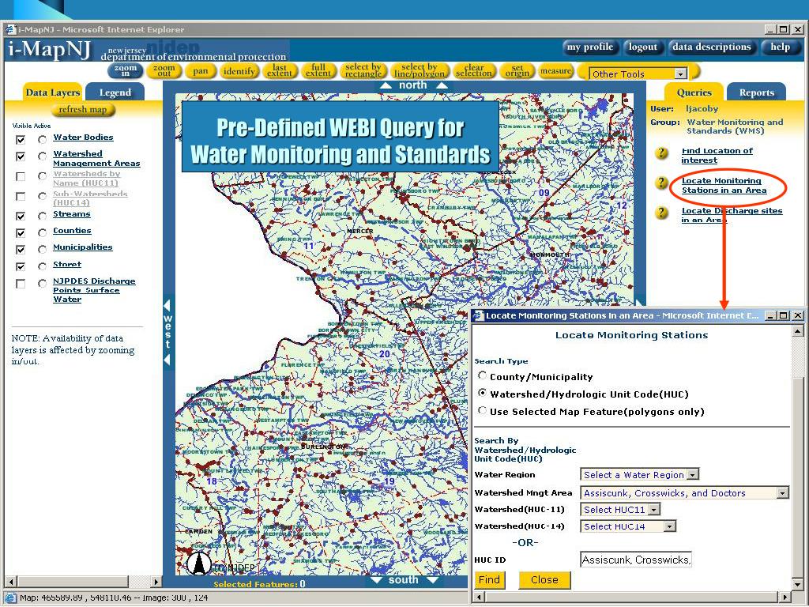Viewport: 809px width, 607px height.
Task: Toggle Storet layer visibility checkbox
Action: coord(21,266)
